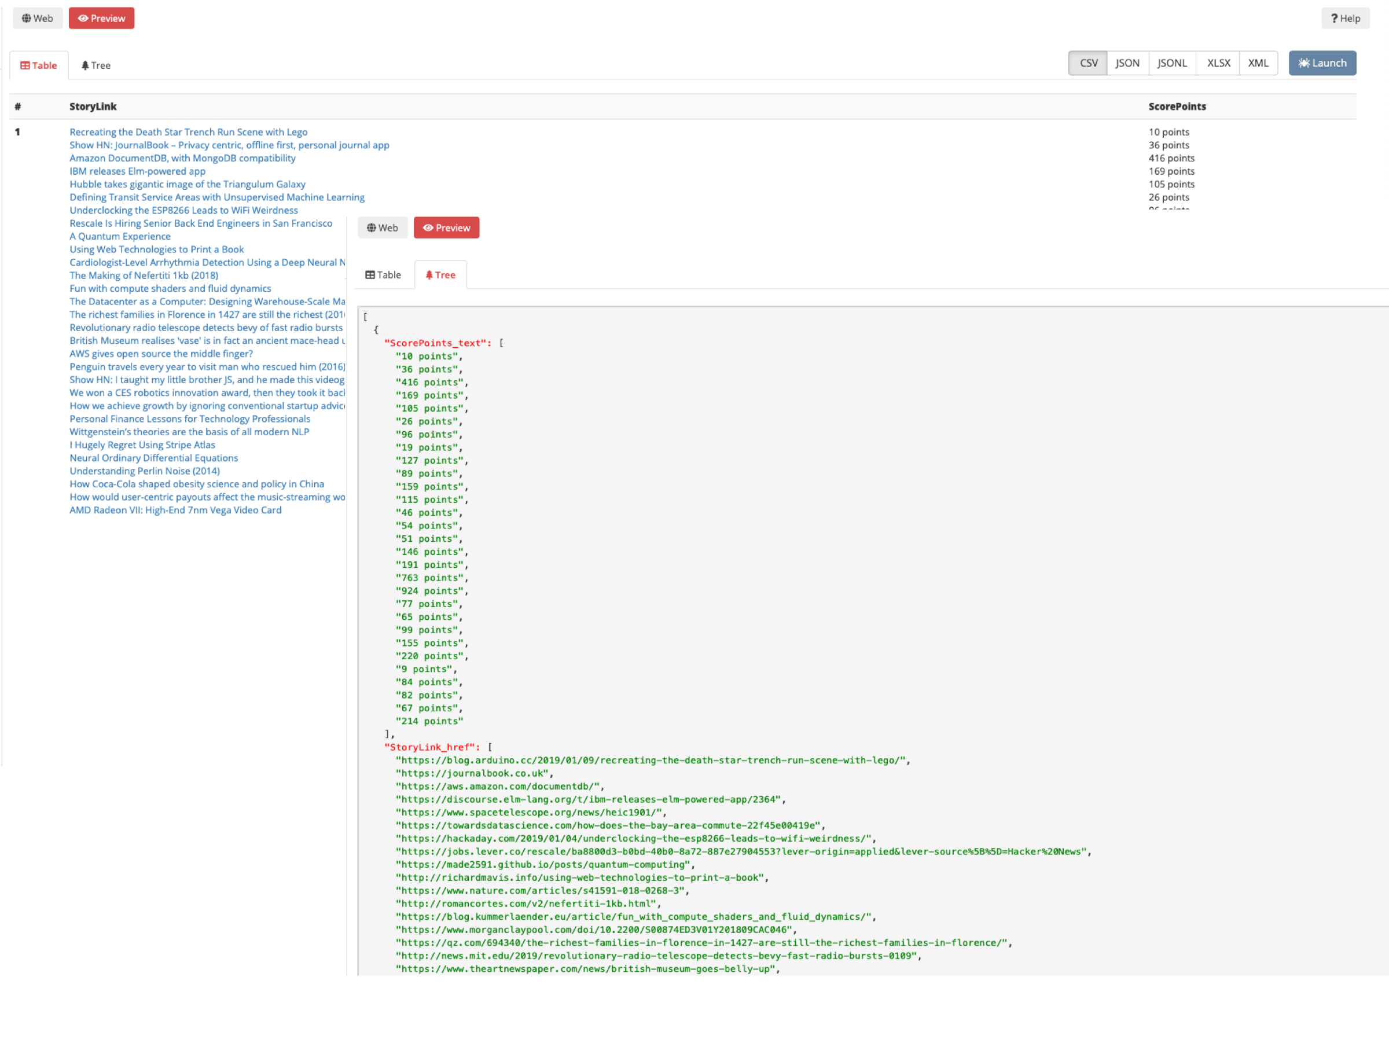Open the Help question mark button
Viewport: 1389px width, 1054px height.
(1345, 18)
